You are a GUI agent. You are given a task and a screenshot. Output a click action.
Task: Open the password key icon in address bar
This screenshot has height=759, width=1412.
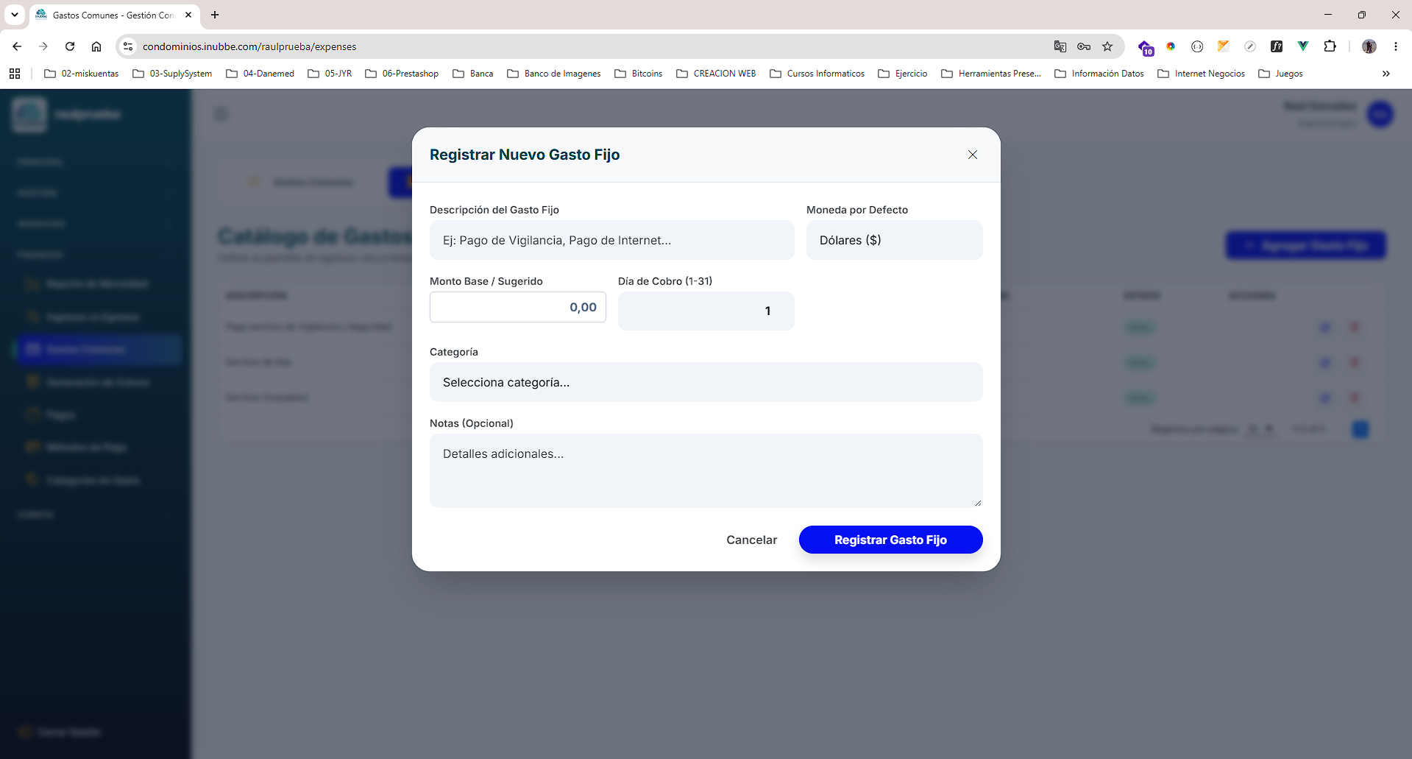(1084, 46)
